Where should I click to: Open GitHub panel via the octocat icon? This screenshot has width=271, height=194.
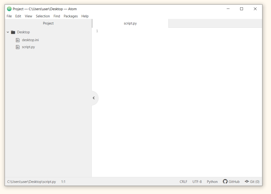[225, 182]
